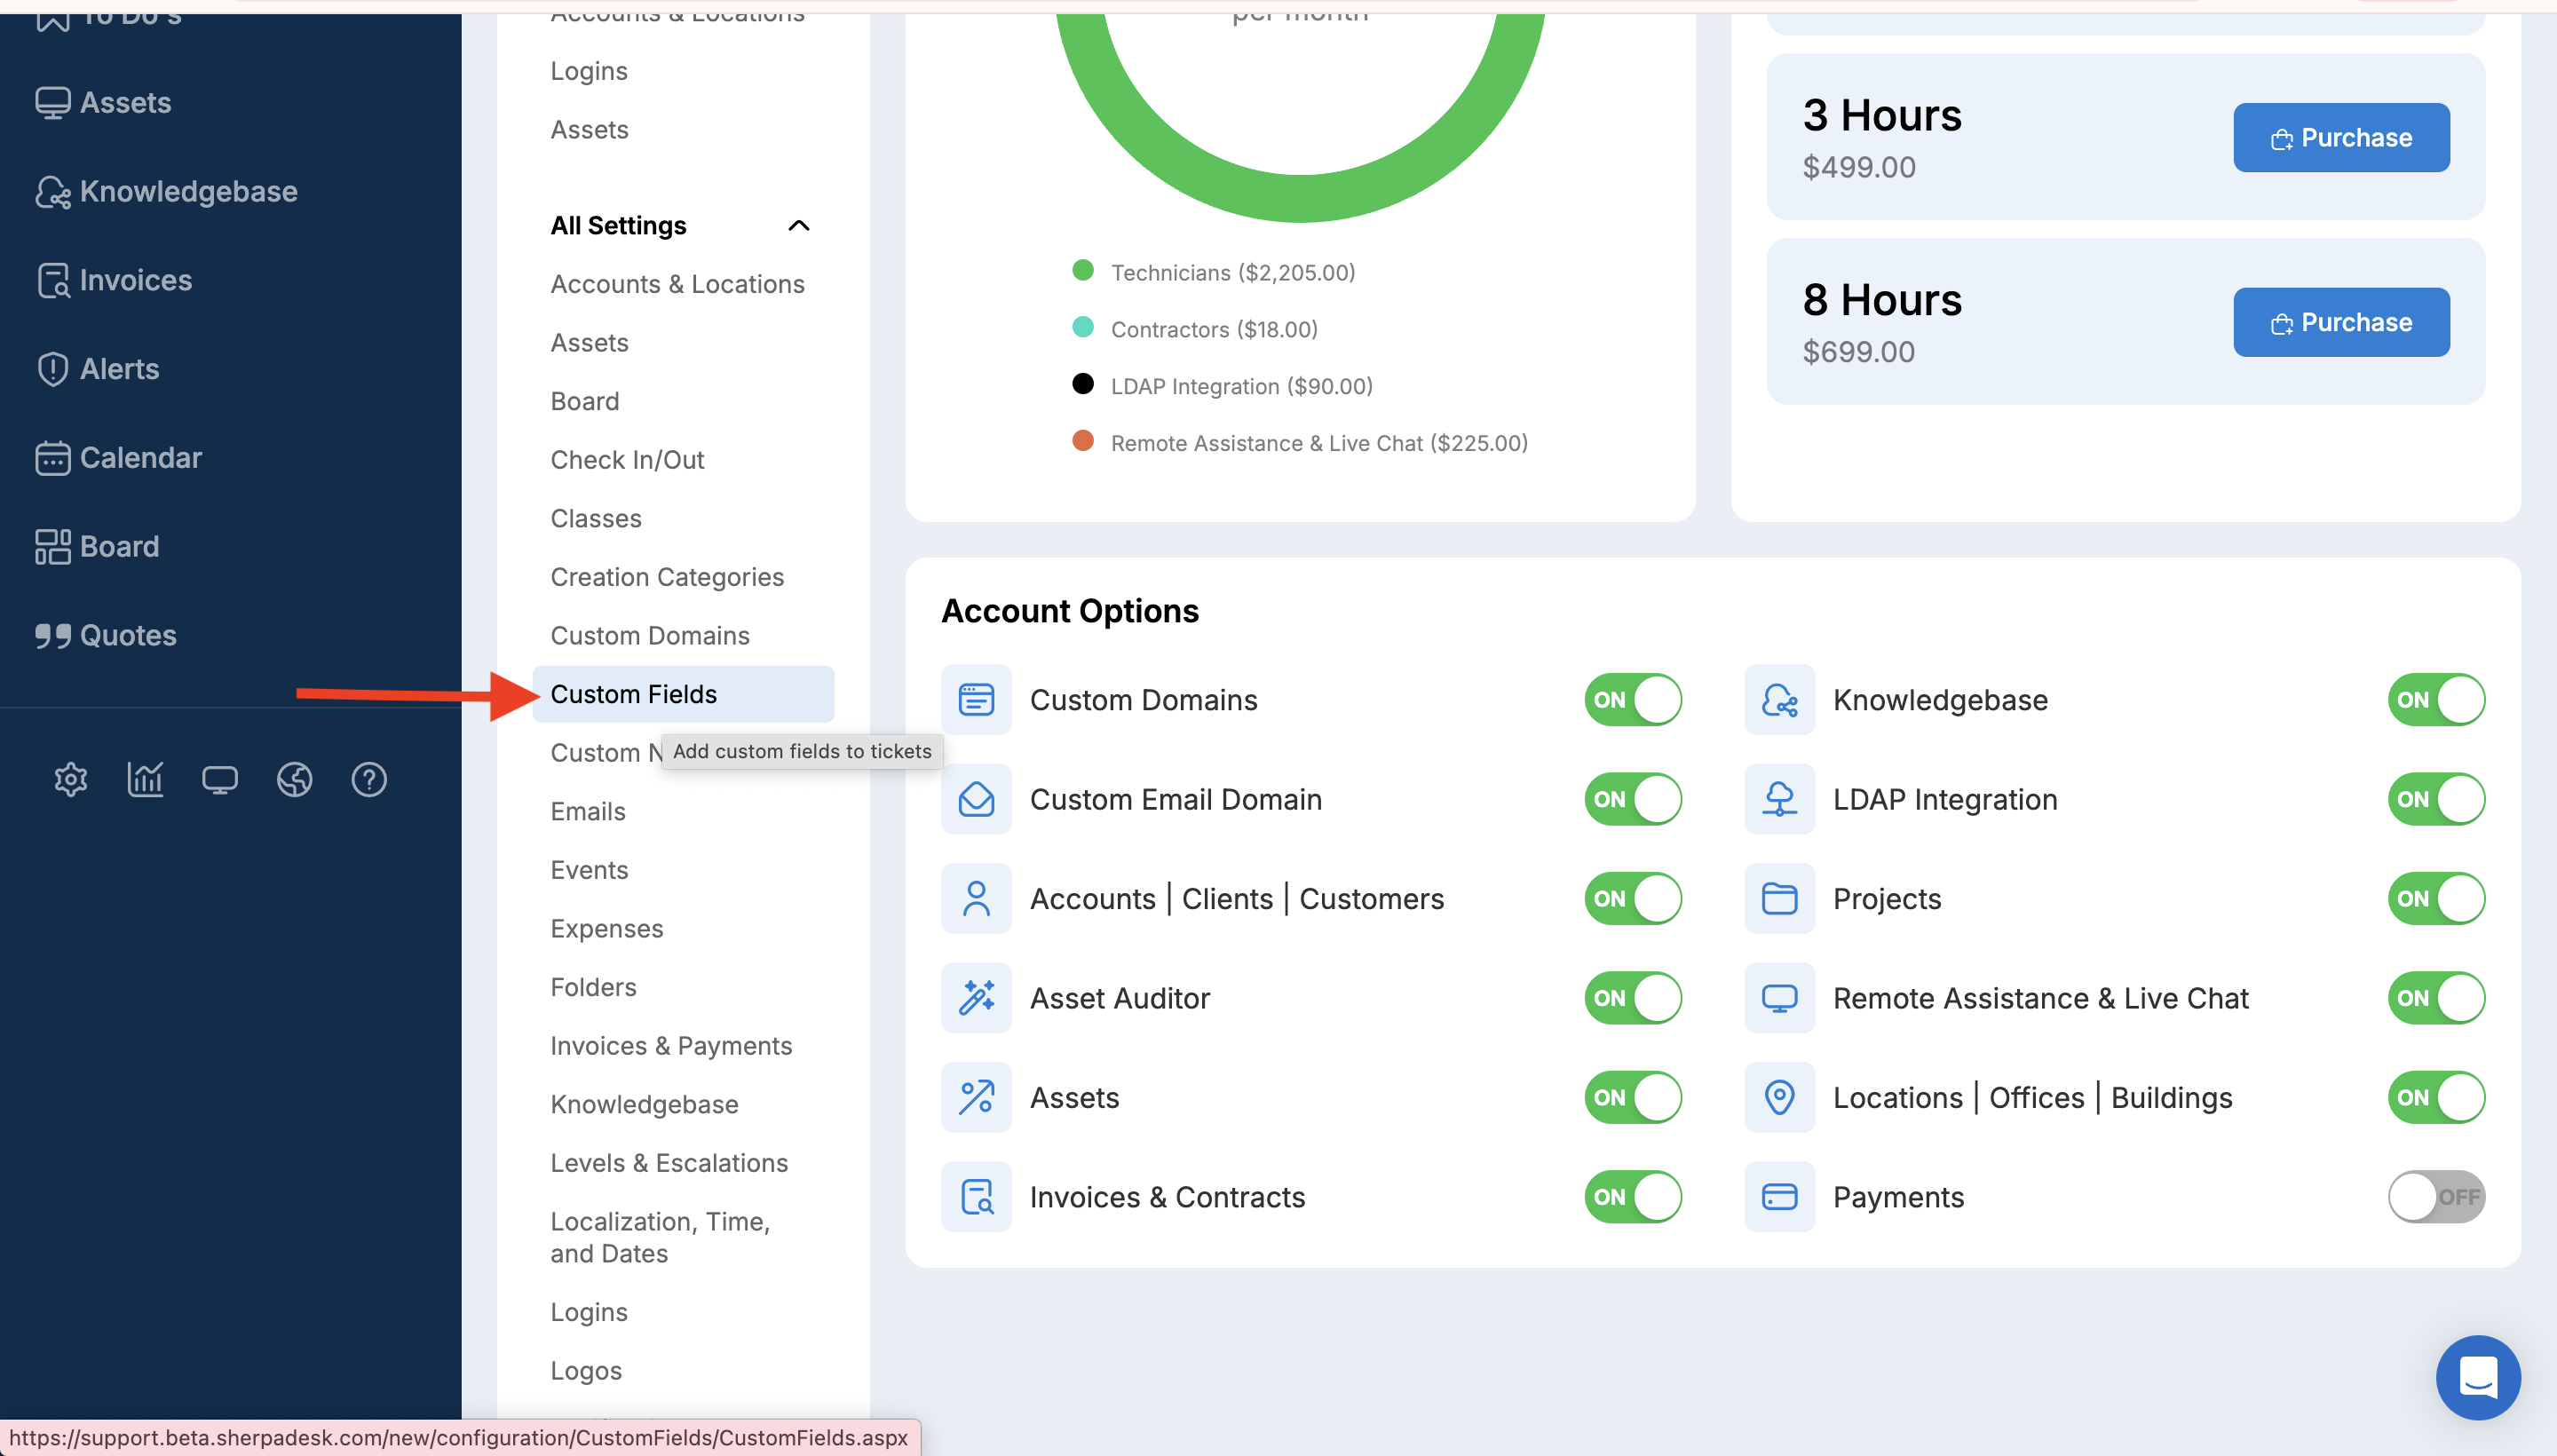Open Custom Fields settings page
The image size is (2557, 1456).
pyautogui.click(x=633, y=694)
